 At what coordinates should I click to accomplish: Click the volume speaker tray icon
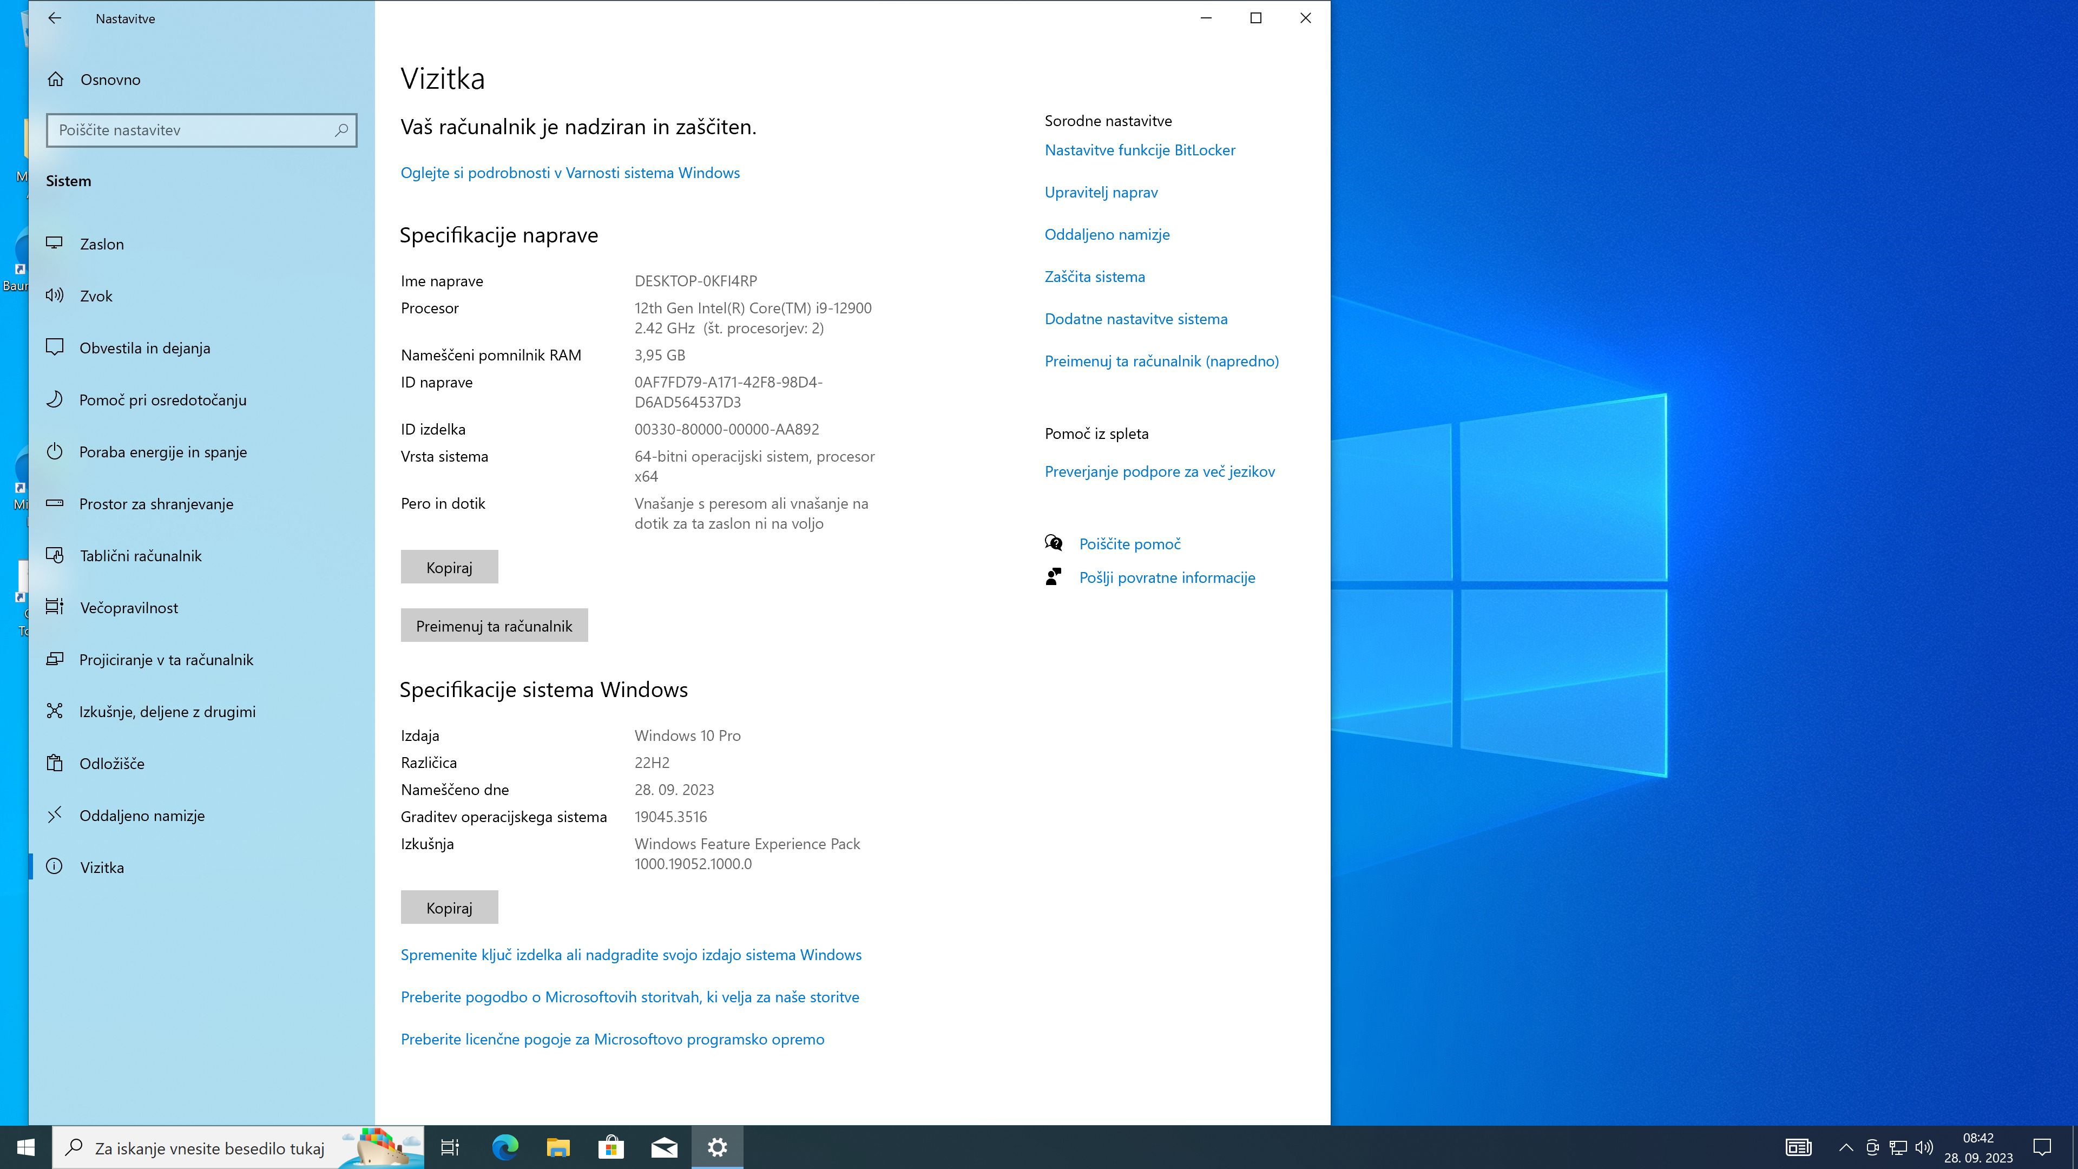coord(1924,1147)
